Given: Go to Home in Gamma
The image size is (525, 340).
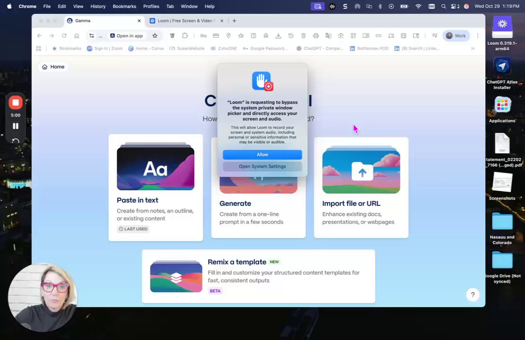Looking at the screenshot, I should point(53,67).
